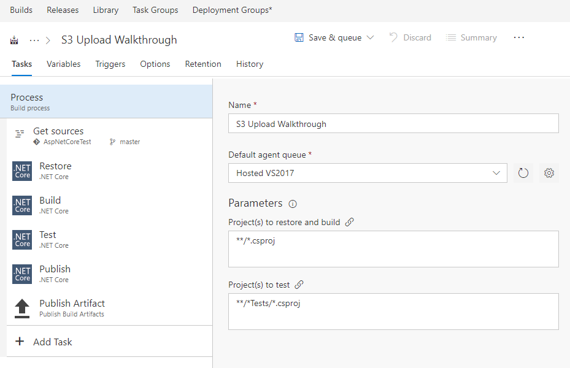
Task: Expand the Save & queue dropdown arrow
Action: click(x=370, y=37)
